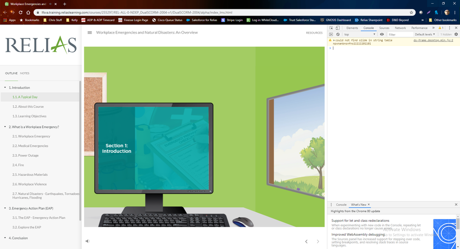Close the What's New tab
The width and height of the screenshot is (460, 249).
coord(369,204)
